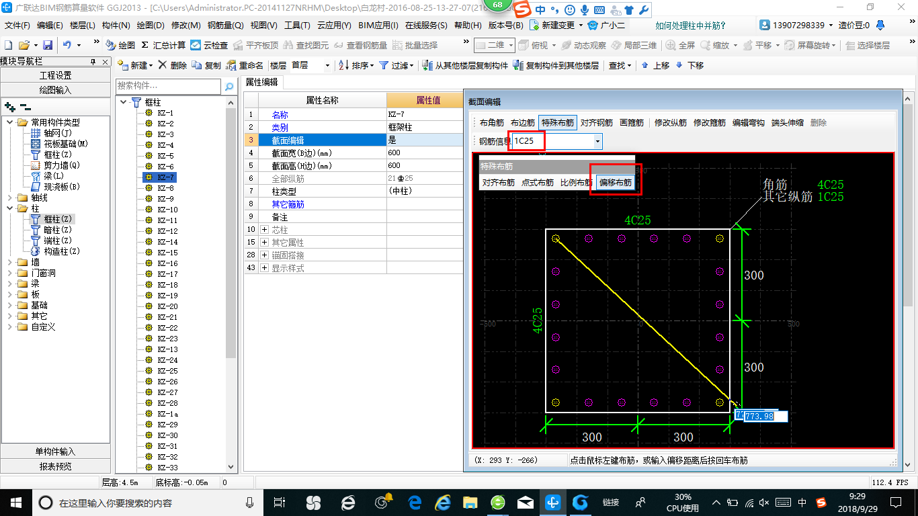Click 汇总计算 summary calculate button
Image resolution: width=918 pixels, height=516 pixels.
pyautogui.click(x=163, y=45)
